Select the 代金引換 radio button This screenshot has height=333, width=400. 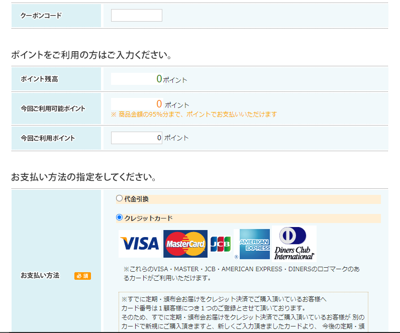119,198
